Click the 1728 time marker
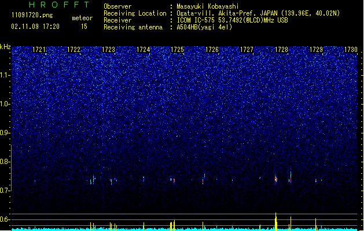364x231 pixels. click(281, 50)
